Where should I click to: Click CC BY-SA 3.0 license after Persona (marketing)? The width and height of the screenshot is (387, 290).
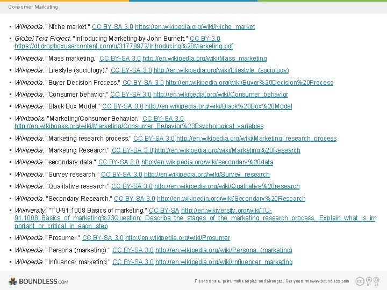[133, 250]
